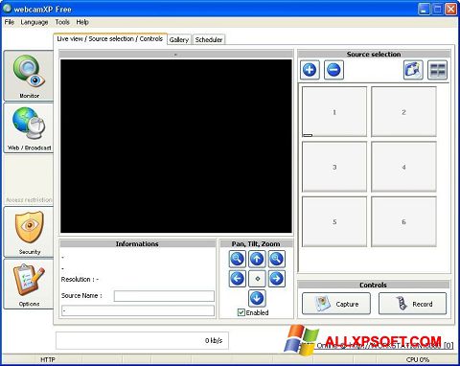Image resolution: width=460 pixels, height=366 pixels.
Task: Switch to the Gallery tab
Action: tap(179, 39)
